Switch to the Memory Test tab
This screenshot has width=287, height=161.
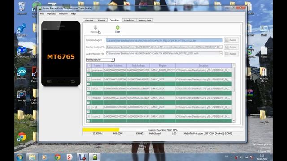coord(144,21)
